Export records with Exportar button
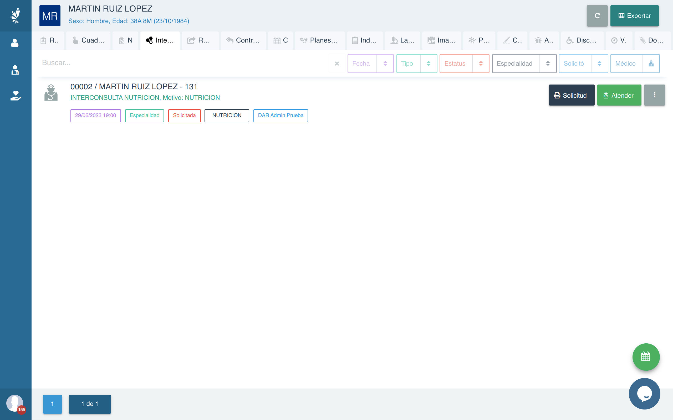The width and height of the screenshot is (673, 420). point(634,16)
